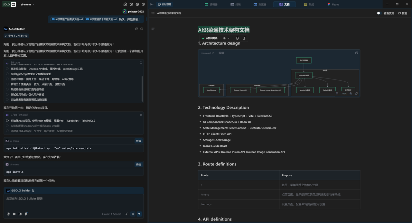Toggle italic formatting in floating toolbar

click(244, 38)
